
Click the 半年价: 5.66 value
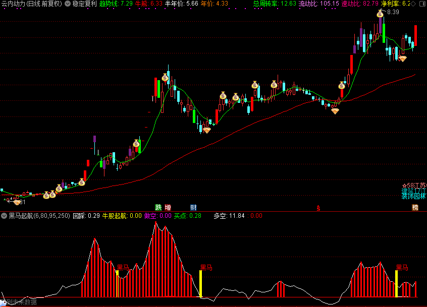coord(182,4)
